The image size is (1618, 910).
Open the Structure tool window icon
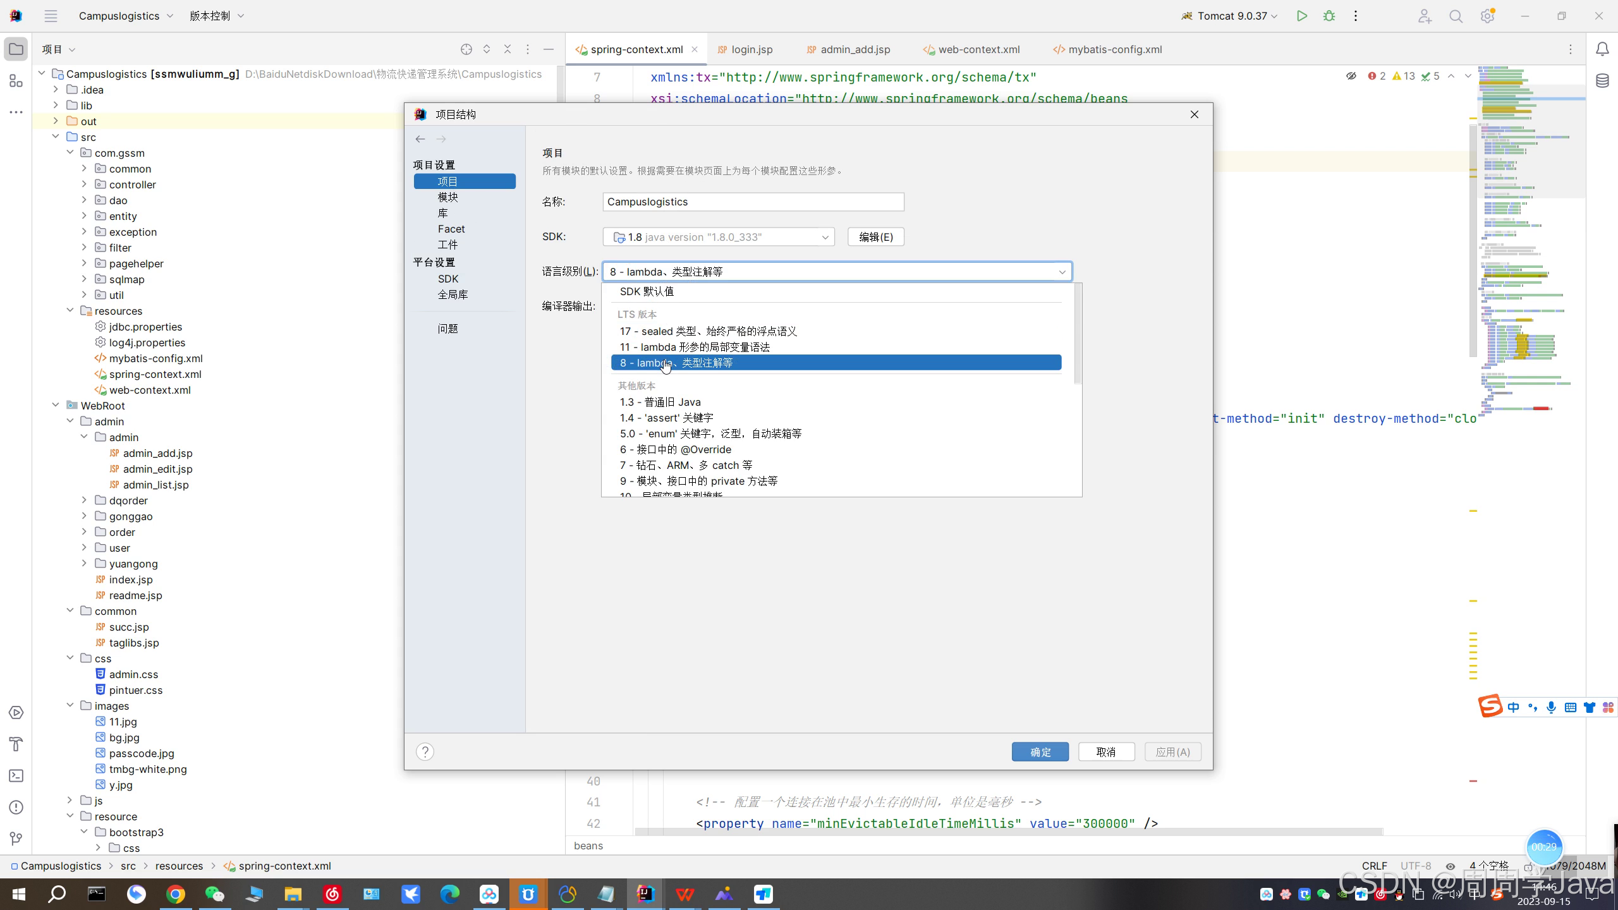[x=16, y=81]
